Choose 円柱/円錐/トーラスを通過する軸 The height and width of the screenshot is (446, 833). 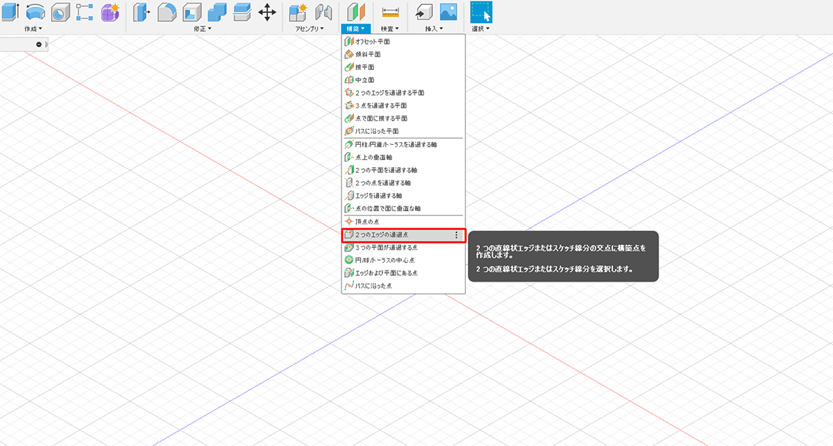403,144
